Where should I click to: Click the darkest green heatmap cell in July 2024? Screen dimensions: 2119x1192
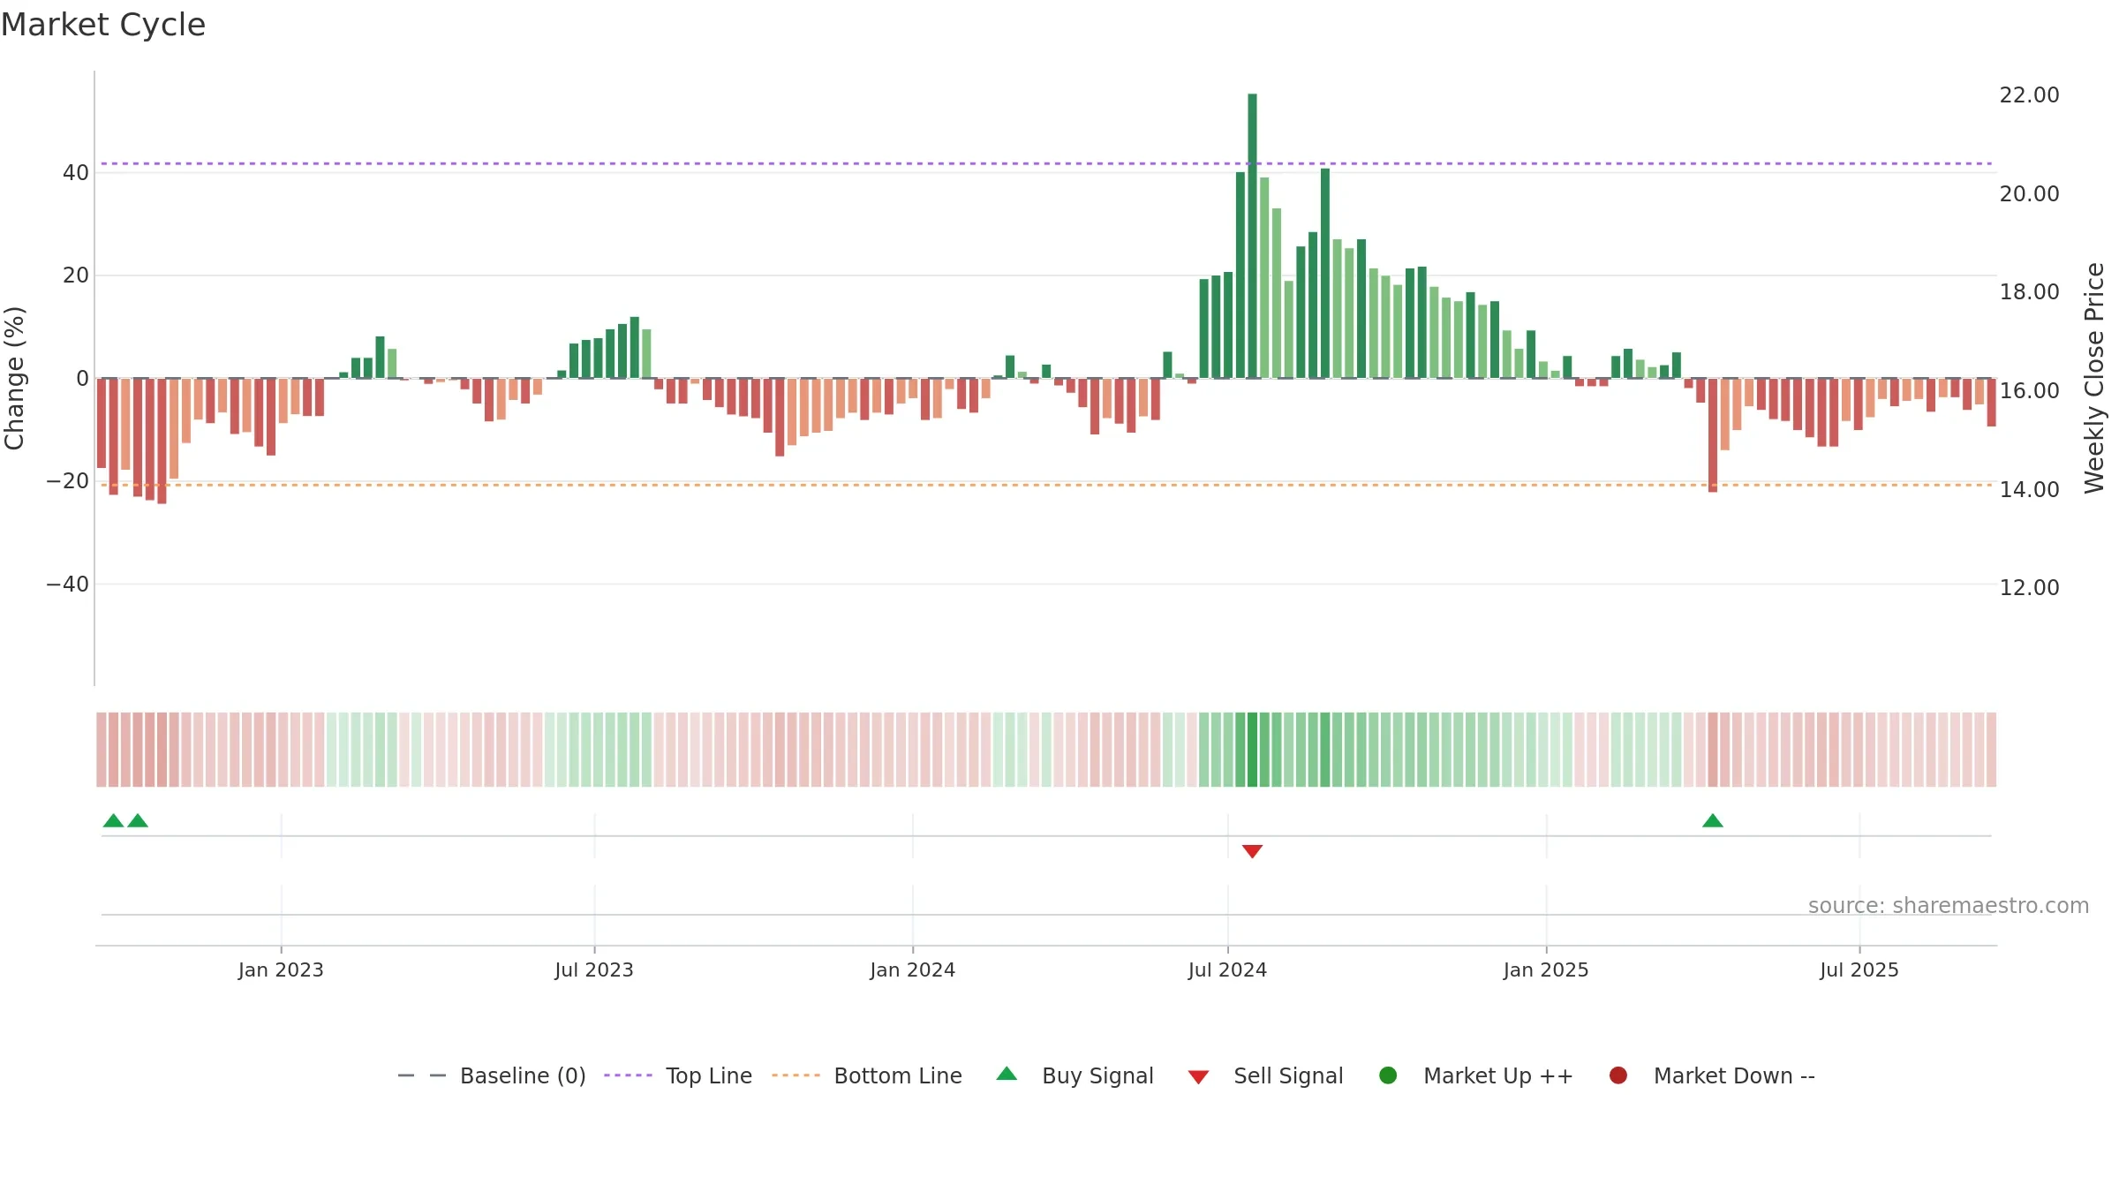point(1252,750)
